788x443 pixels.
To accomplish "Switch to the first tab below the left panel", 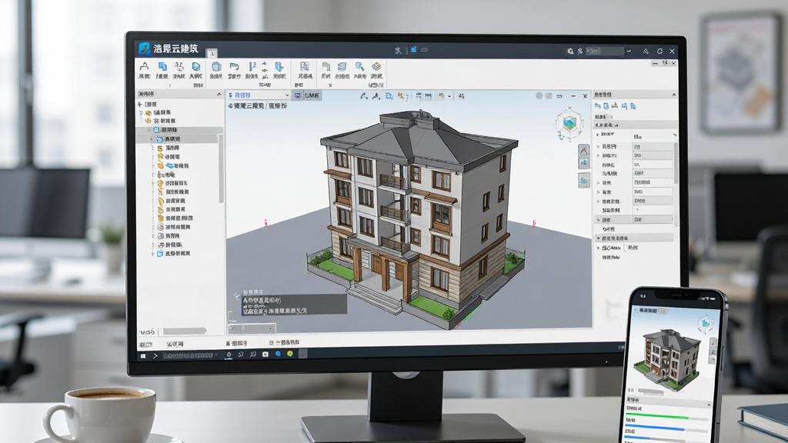I will tap(145, 344).
